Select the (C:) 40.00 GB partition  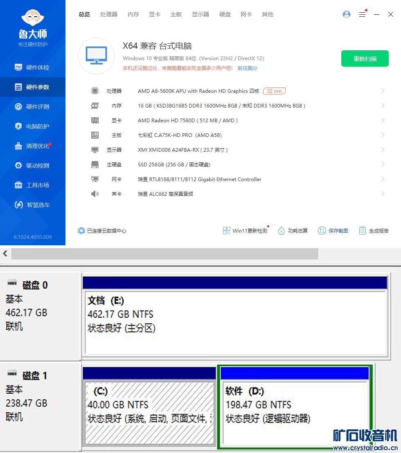click(149, 406)
